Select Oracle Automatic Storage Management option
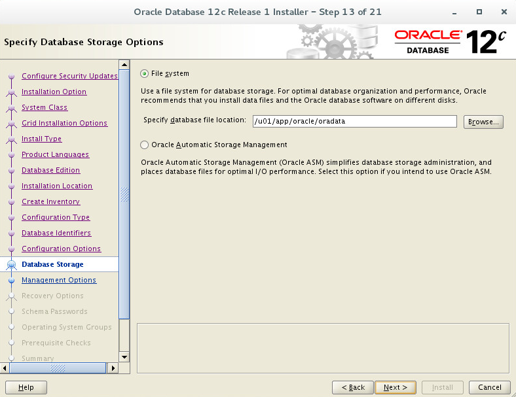Image resolution: width=516 pixels, height=397 pixels. pos(144,145)
